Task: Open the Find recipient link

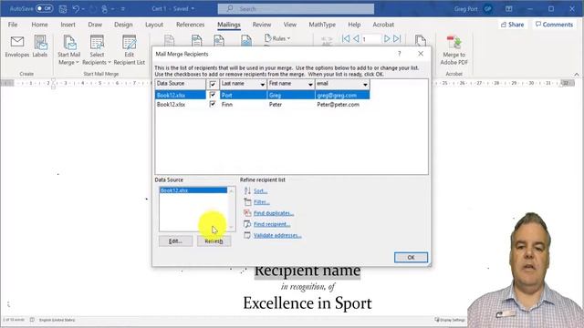Action: point(272,225)
